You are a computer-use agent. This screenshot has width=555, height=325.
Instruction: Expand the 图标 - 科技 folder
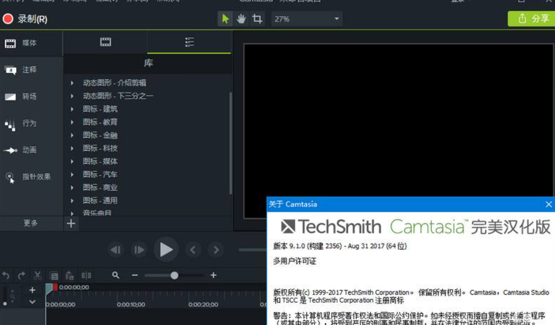coord(72,148)
